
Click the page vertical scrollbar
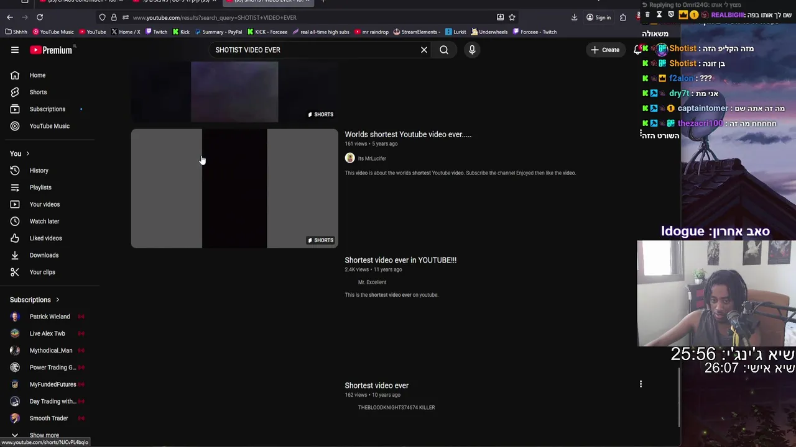pos(679,397)
